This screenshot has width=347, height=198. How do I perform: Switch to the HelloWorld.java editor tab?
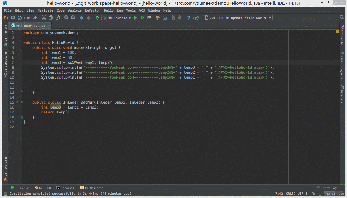pos(29,25)
